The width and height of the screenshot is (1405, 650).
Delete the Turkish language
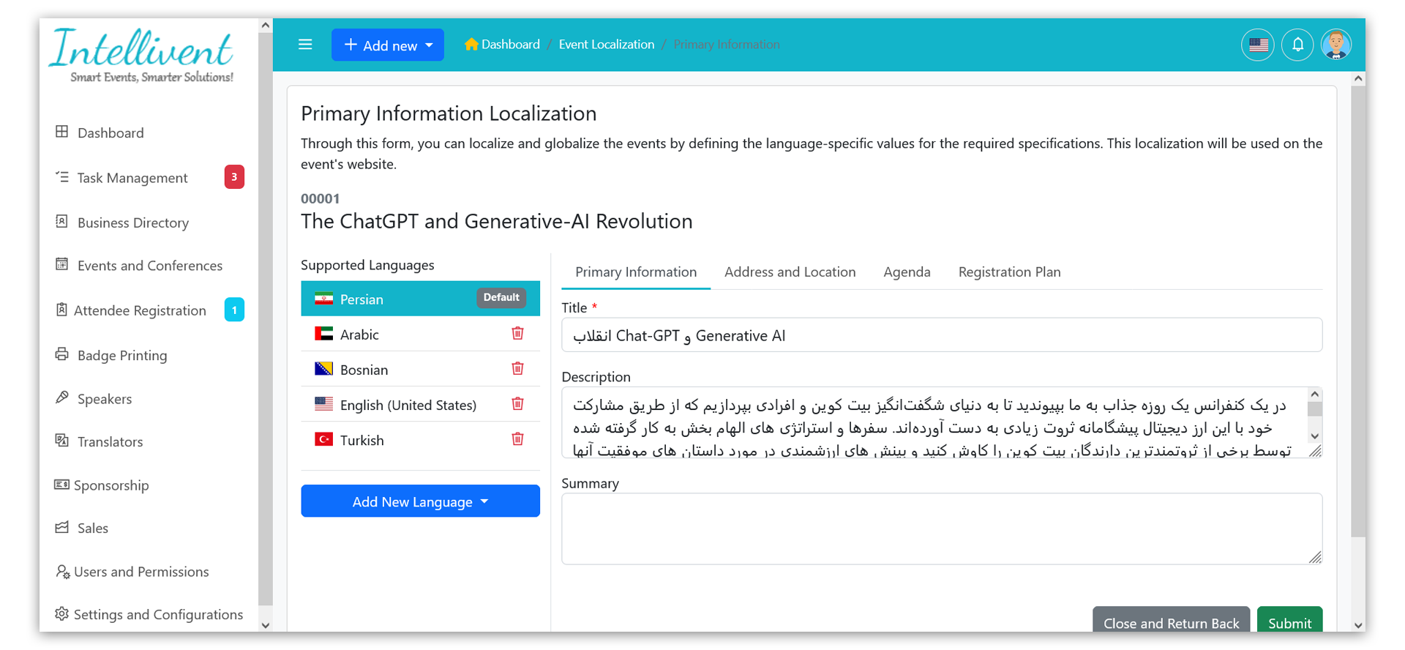pos(517,438)
